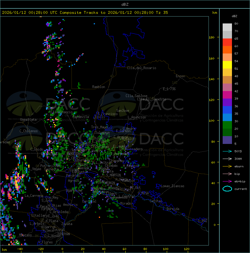The width and height of the screenshot is (250, 253).
Task: Click the cyan ellipse icon for current
Action: point(227,189)
